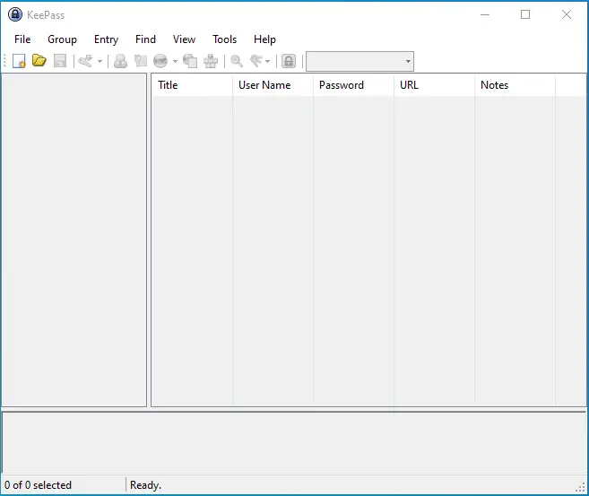Open the Entry menu
Viewport: 589px width, 496px height.
(107, 39)
